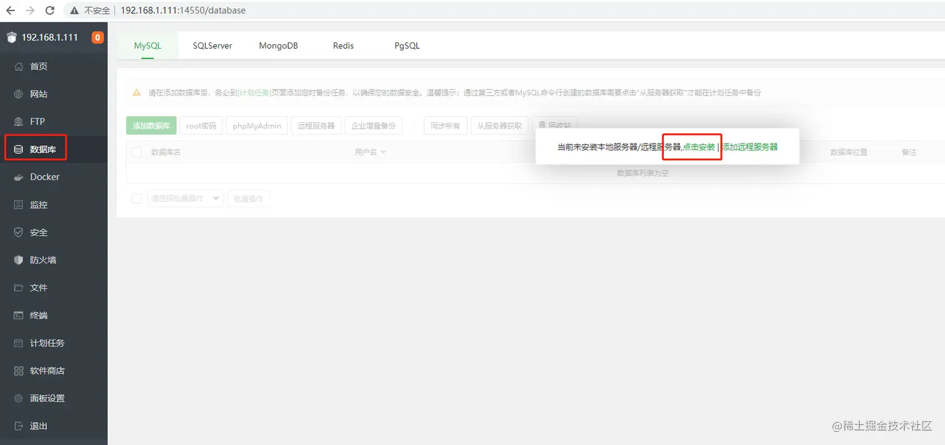Image resolution: width=945 pixels, height=445 pixels.
Task: Click the 远程服务器 button
Action: [316, 125]
